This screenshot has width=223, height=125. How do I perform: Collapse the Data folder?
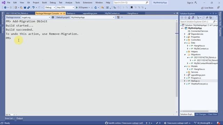185,43
